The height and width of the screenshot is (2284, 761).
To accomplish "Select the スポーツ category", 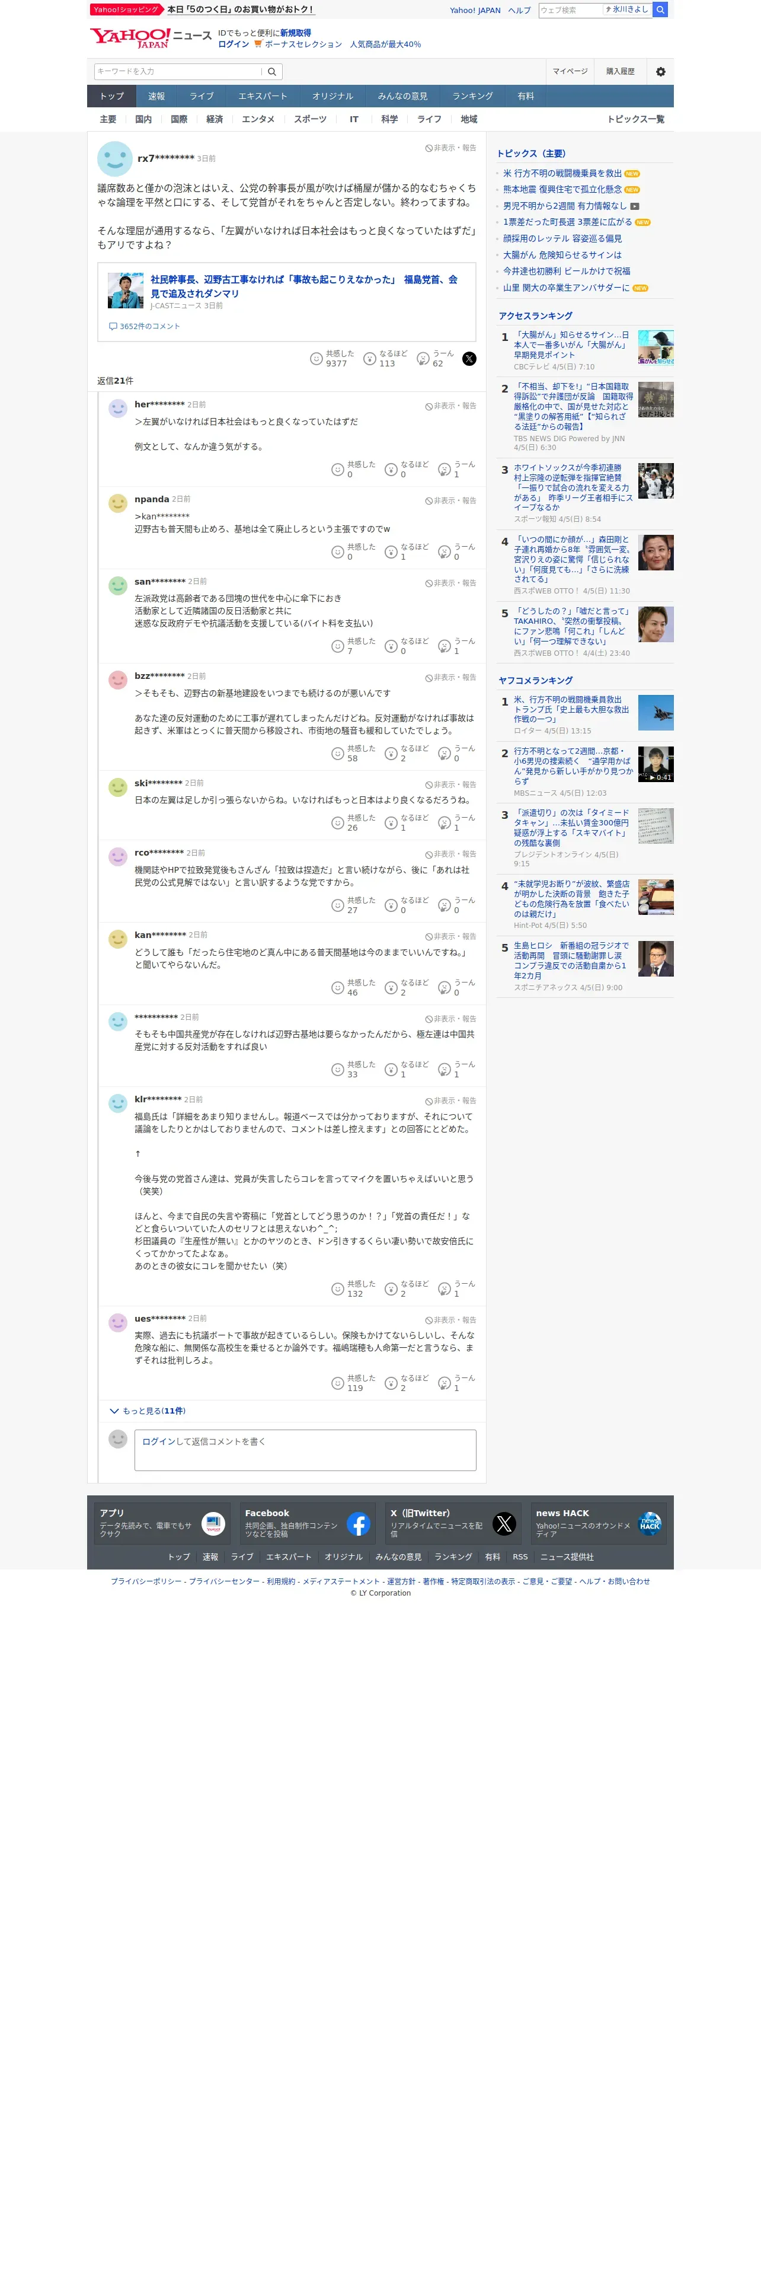I will [x=310, y=119].
